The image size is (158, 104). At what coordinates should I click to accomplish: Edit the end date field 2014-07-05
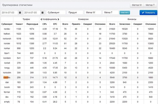(x=32, y=13)
